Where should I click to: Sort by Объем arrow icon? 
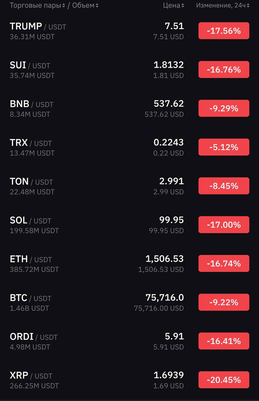(x=97, y=6)
